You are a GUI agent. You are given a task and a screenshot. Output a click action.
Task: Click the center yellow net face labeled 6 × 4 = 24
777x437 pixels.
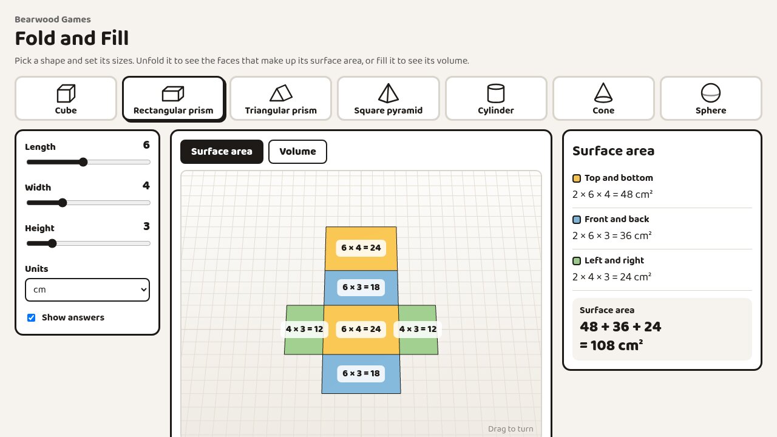tap(361, 330)
